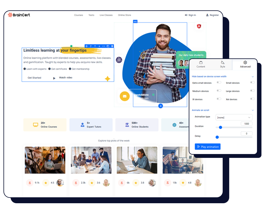268x213 pixels.
Task: Enable the Extra small devices toggle
Action: pyautogui.click(x=219, y=82)
